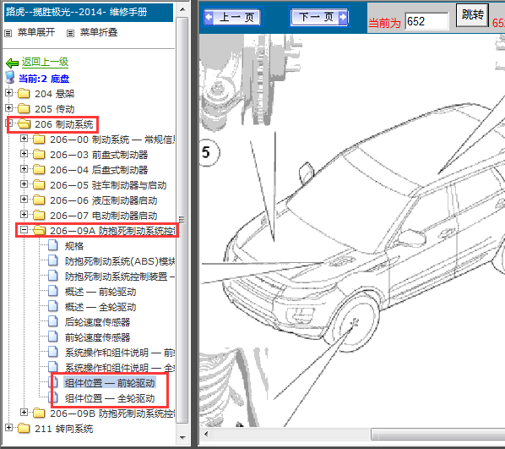
Task: Click document icon of 概述 — 前轮驱动
Action: tap(53, 291)
